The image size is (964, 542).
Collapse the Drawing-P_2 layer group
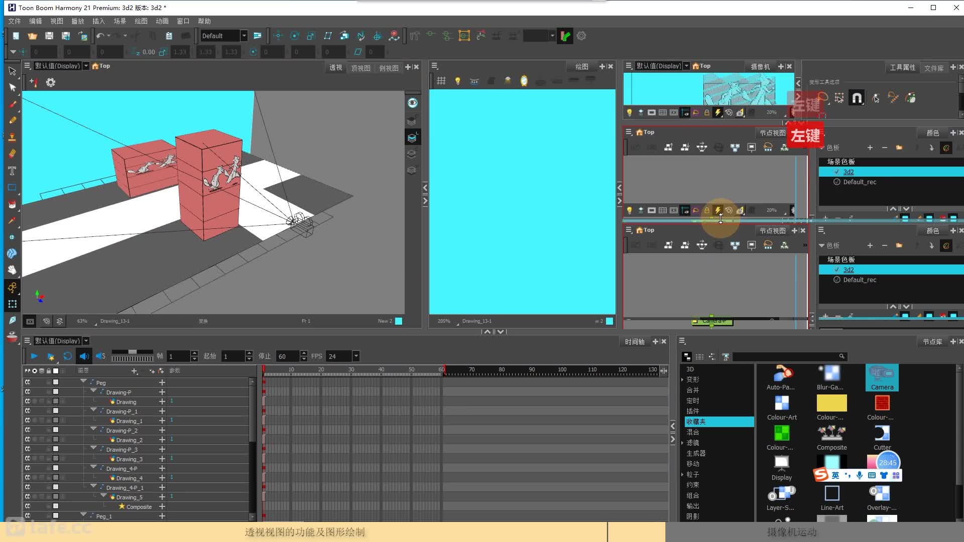click(x=93, y=429)
